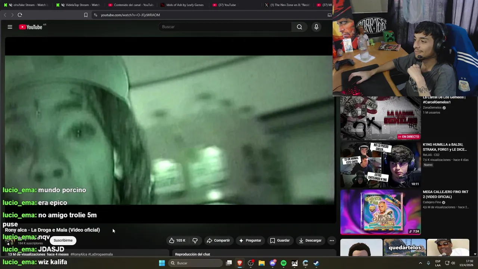Click the video player frame

170,130
